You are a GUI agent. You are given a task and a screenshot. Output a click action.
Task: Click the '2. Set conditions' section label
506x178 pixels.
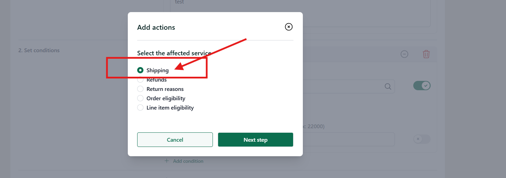pos(39,50)
